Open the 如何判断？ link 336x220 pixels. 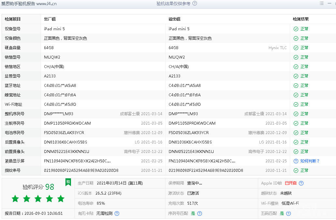(x=310, y=161)
